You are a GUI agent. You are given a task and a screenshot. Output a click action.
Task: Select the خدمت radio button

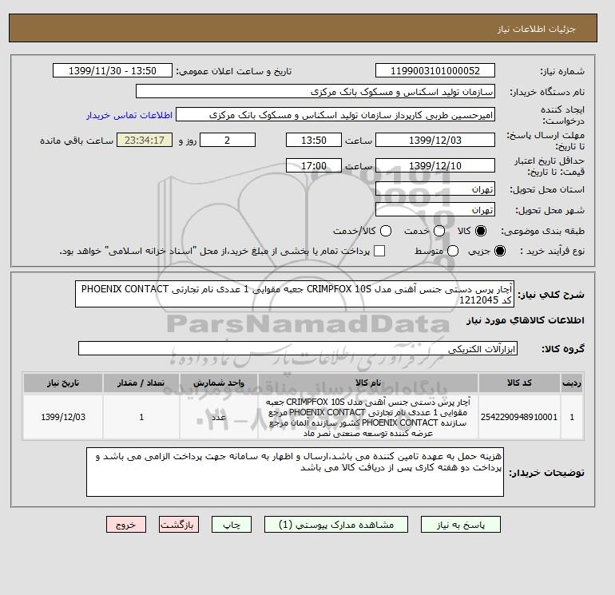tap(439, 231)
